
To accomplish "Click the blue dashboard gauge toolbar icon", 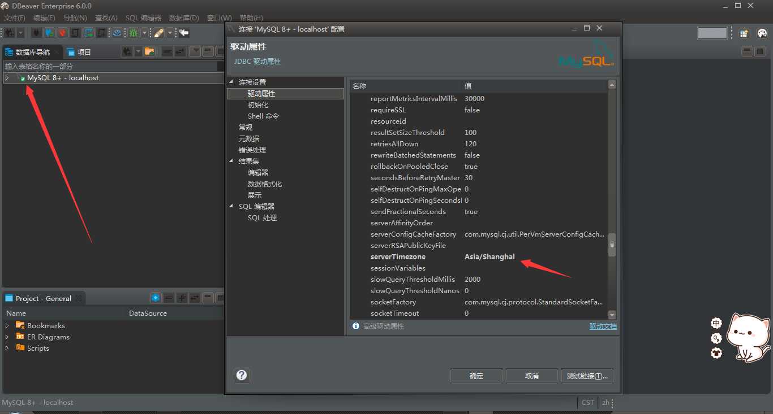I will (117, 33).
